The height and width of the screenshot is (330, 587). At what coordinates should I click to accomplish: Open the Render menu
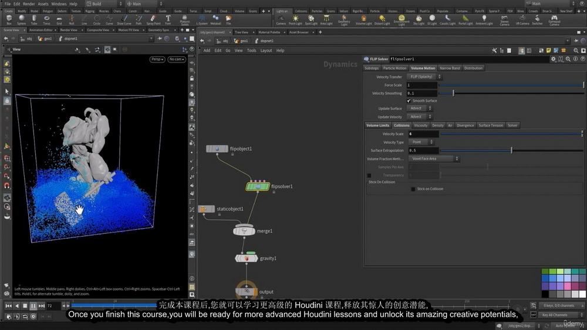pos(29,4)
